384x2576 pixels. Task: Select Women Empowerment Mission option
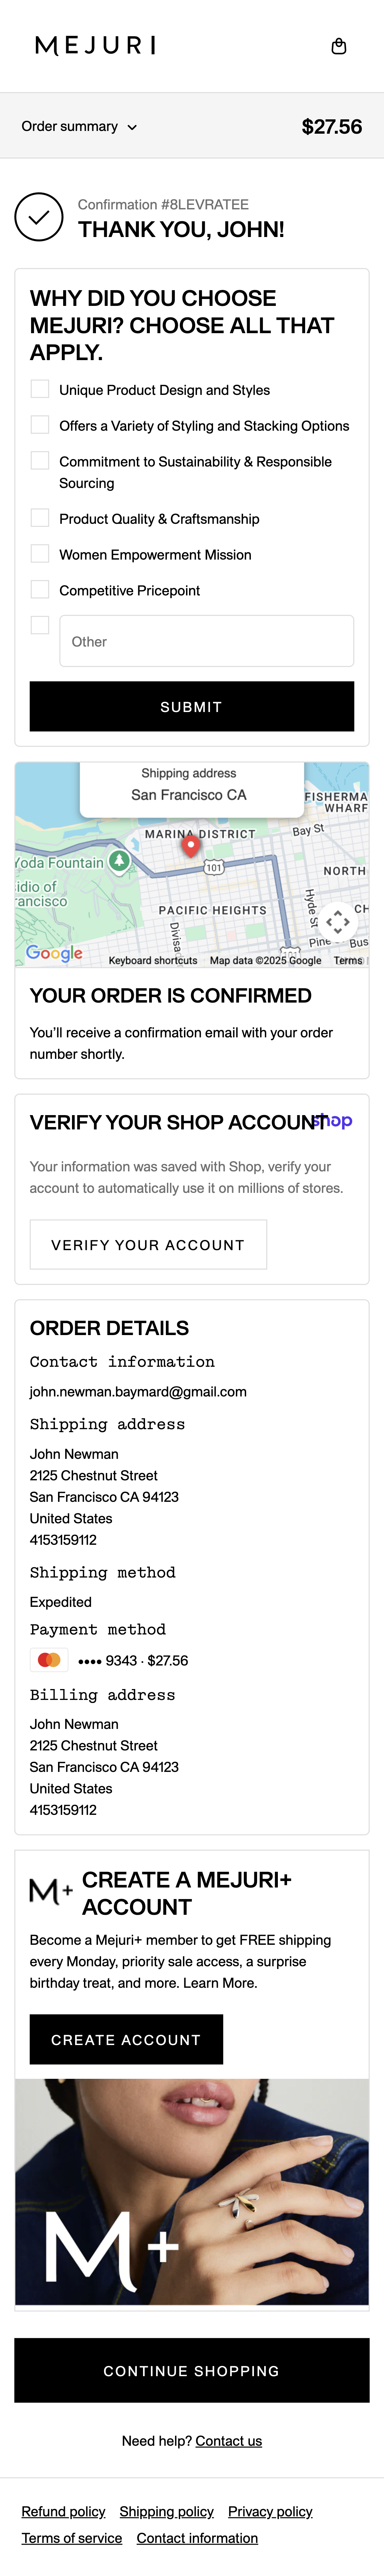pos(40,554)
